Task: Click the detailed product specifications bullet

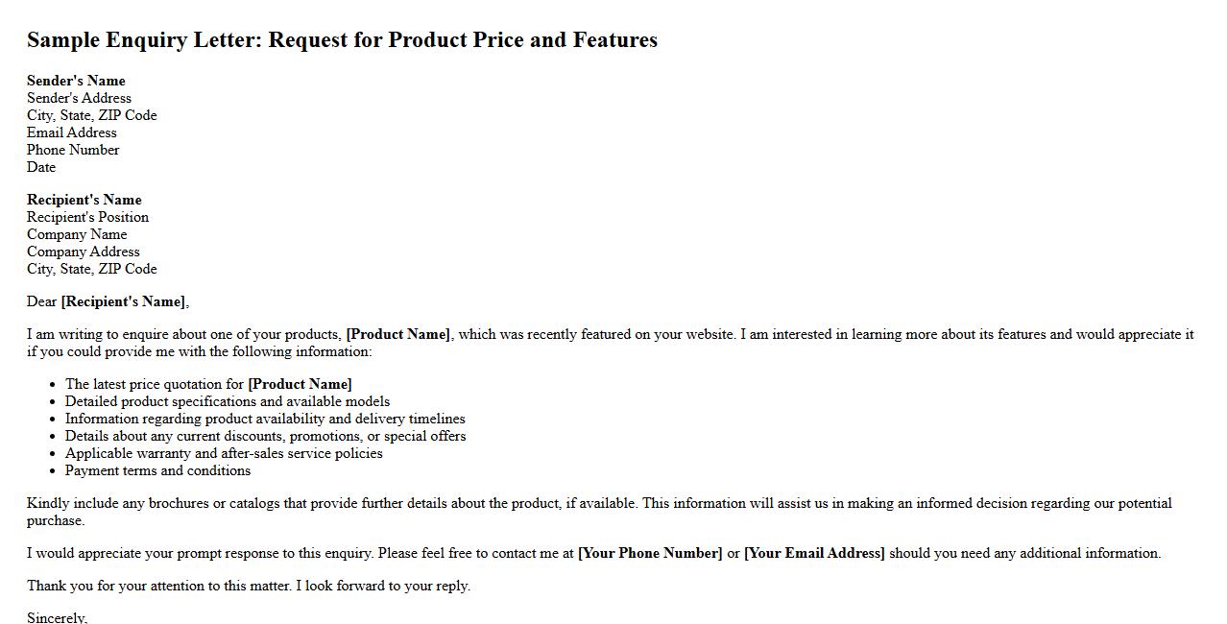Action: pyautogui.click(x=228, y=401)
